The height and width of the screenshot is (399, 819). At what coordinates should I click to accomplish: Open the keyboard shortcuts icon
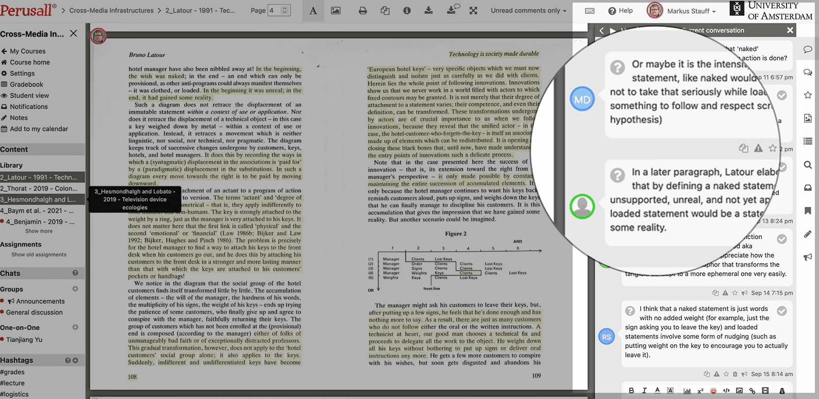coord(590,11)
